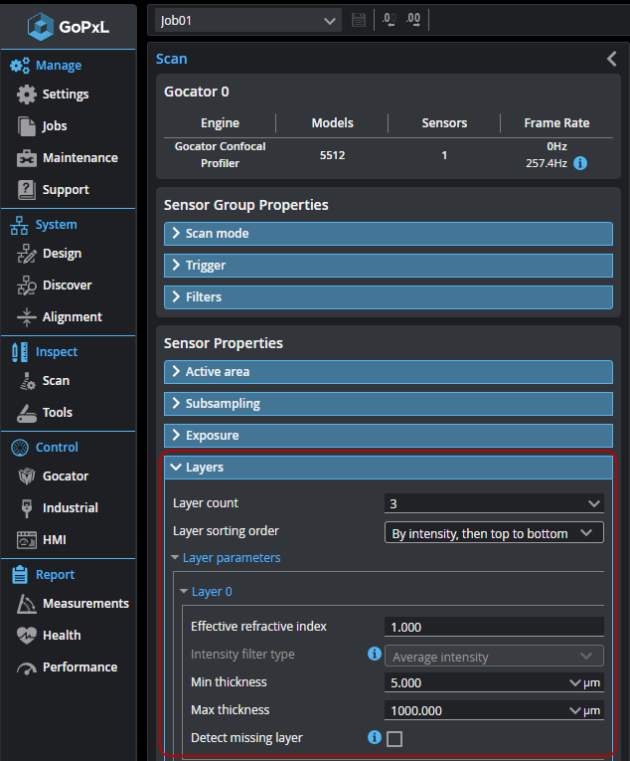Viewport: 630px width, 761px height.
Task: Click the Effective refractive index field
Action: 494,627
